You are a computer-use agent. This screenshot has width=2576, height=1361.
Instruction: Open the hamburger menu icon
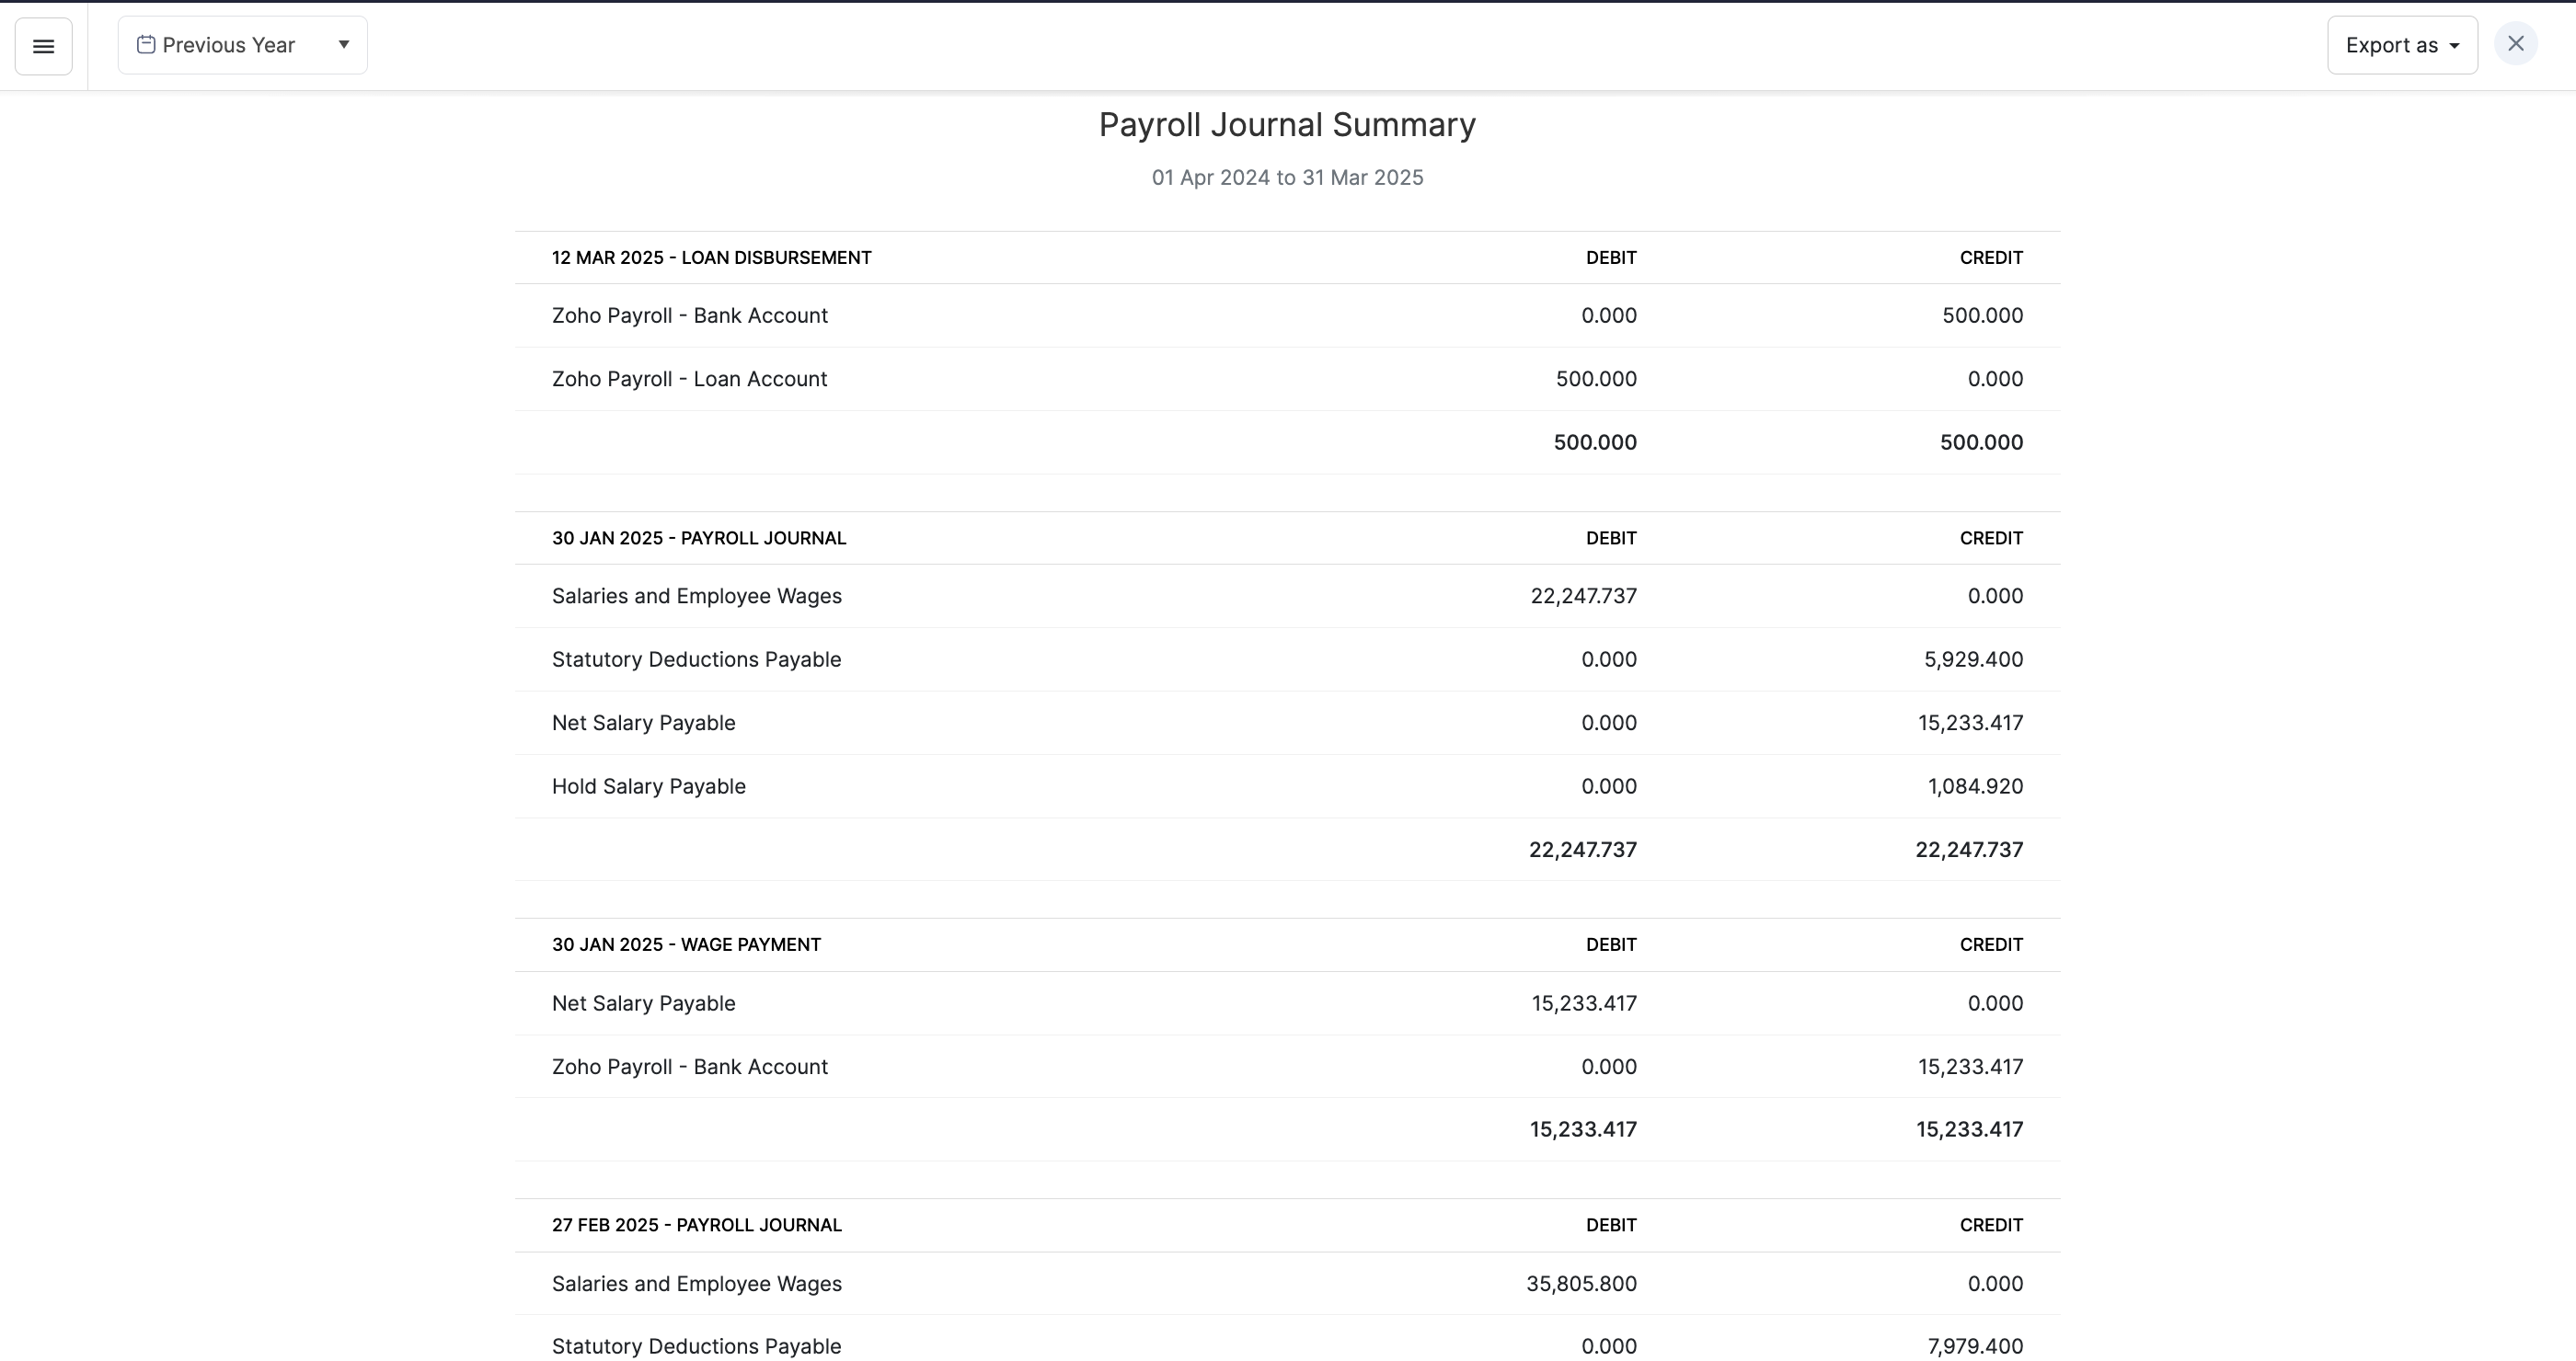point(43,46)
